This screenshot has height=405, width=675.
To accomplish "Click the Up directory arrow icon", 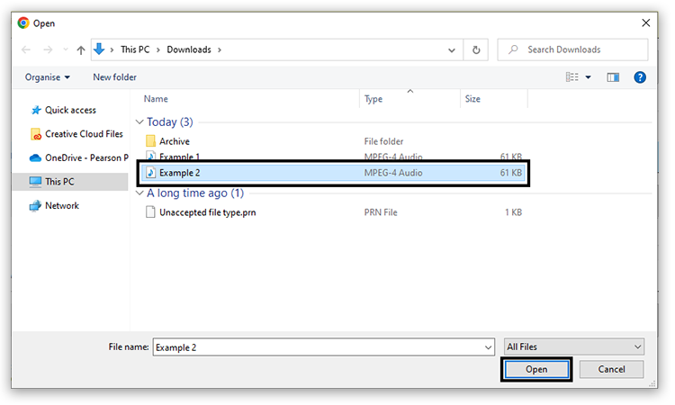I will pos(80,49).
